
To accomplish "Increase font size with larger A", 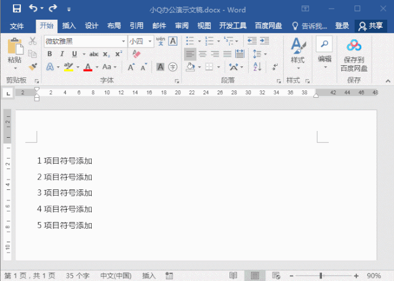I will coord(131,67).
